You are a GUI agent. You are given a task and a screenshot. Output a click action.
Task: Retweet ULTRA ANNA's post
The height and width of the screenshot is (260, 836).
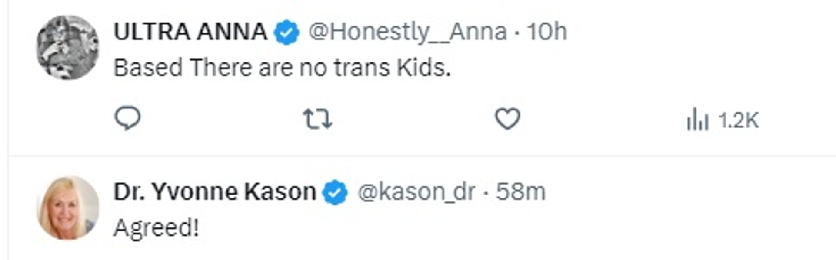(317, 119)
